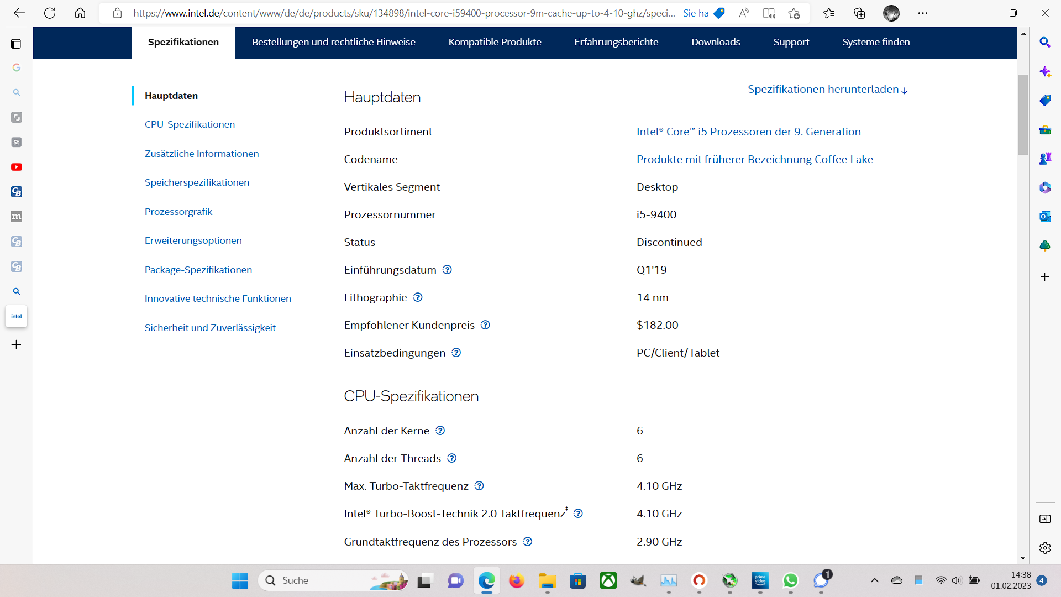Image resolution: width=1061 pixels, height=597 pixels.
Task: Open the browser profile avatar
Action: click(x=891, y=13)
